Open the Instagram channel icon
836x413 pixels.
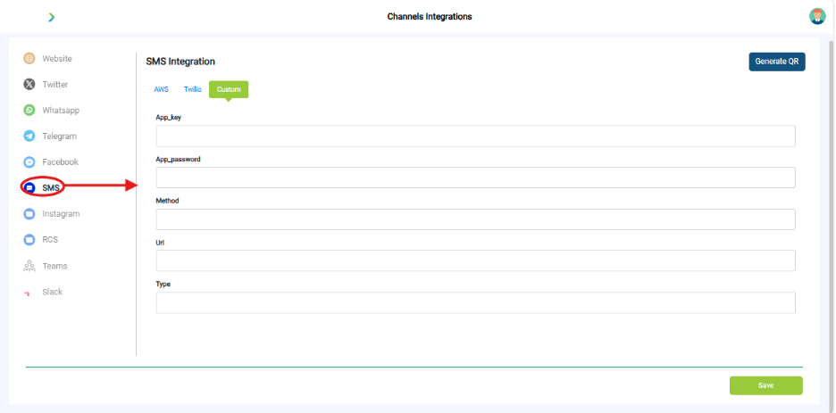coord(29,214)
